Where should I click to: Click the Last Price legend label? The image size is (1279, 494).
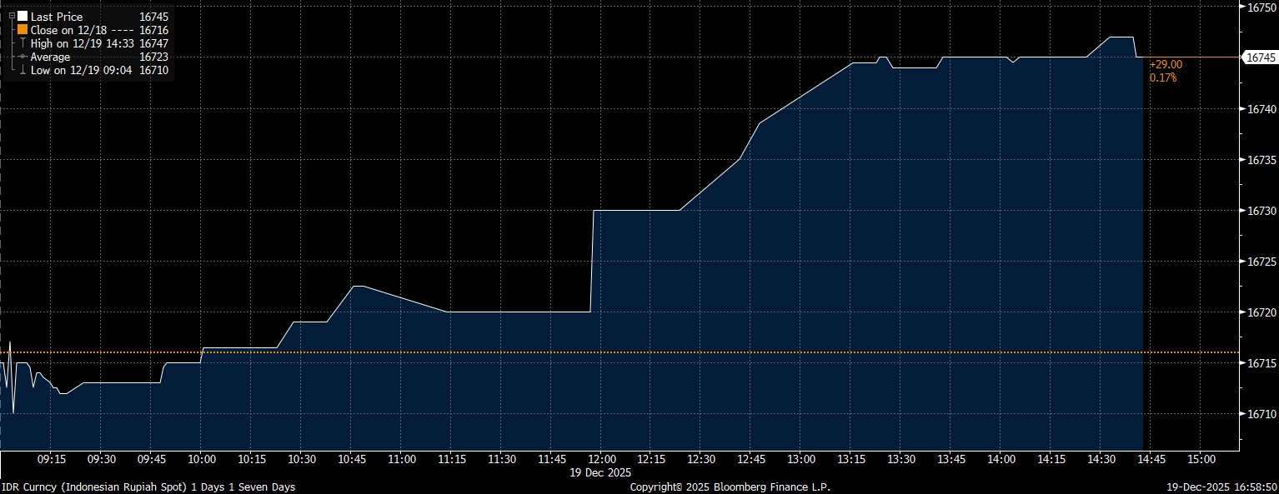click(57, 17)
